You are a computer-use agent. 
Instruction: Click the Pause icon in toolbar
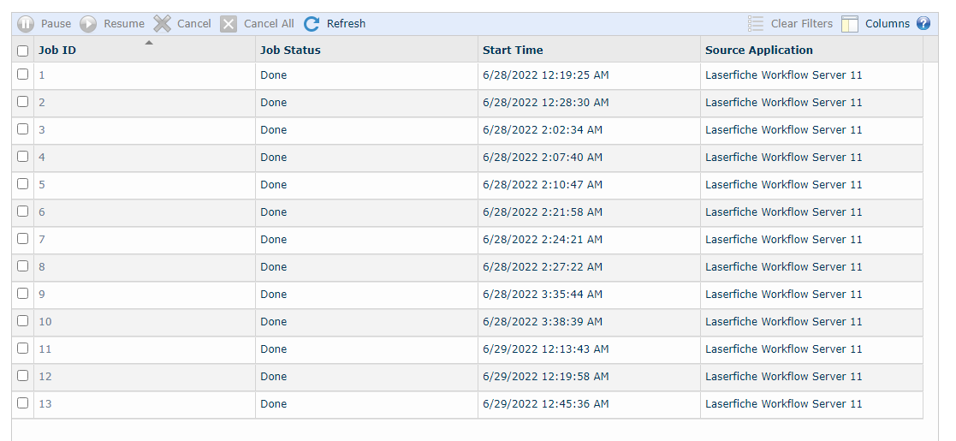(x=26, y=24)
